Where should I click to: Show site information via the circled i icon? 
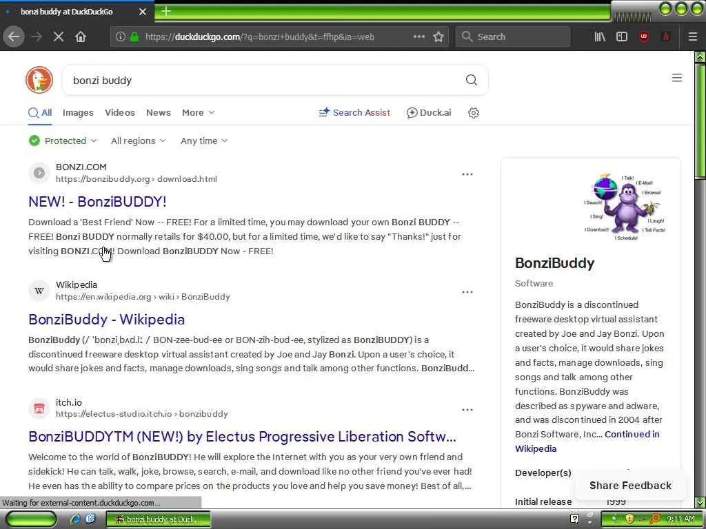pos(120,37)
